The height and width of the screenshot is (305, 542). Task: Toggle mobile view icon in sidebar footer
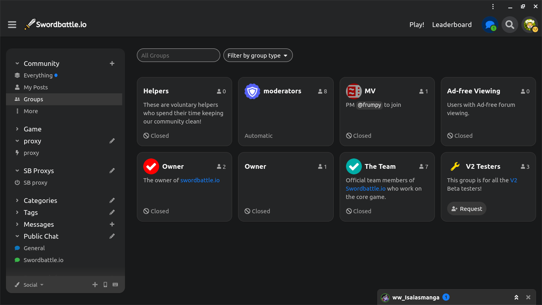[x=105, y=285]
